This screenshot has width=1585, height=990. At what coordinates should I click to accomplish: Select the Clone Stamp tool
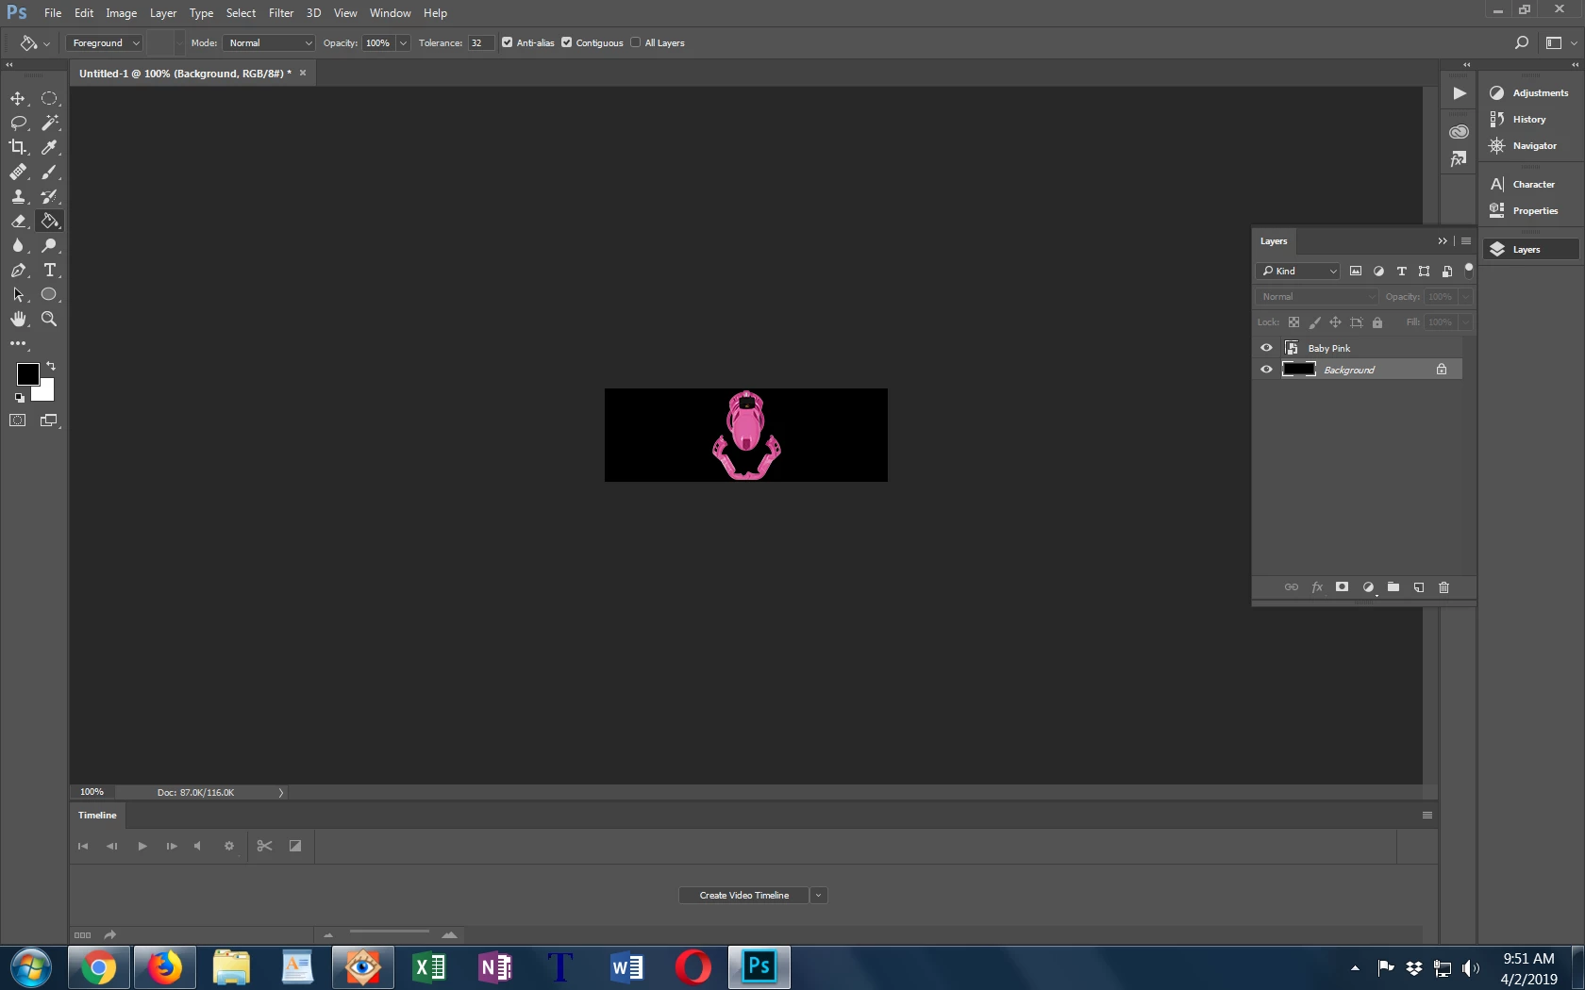(x=18, y=196)
